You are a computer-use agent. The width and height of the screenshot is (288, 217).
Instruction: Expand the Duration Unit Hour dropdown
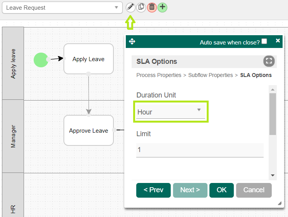coord(170,112)
